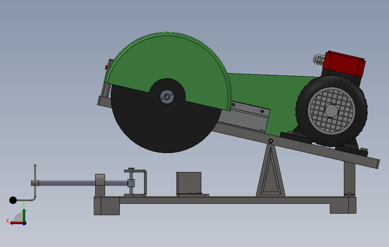Image resolution: width=389 pixels, height=247 pixels.
Task: Select the vertical rear stop post
Action: (350, 178)
